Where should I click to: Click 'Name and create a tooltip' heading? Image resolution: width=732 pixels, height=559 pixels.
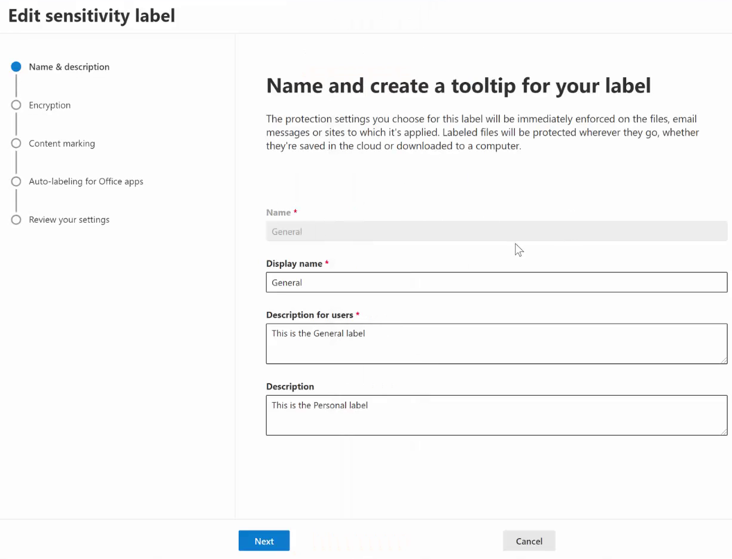coord(458,86)
